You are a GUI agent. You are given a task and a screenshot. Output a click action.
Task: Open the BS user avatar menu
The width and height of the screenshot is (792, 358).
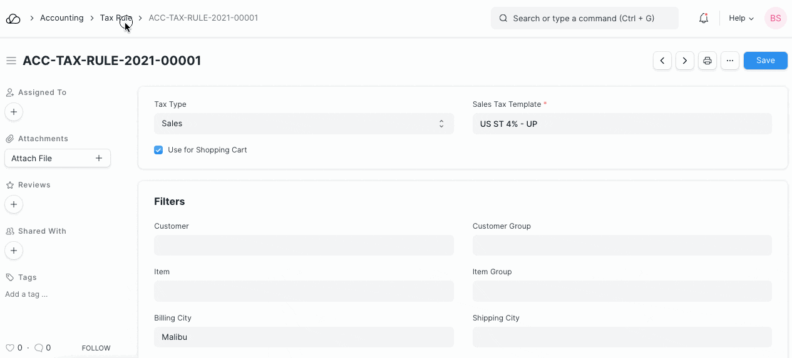(775, 19)
